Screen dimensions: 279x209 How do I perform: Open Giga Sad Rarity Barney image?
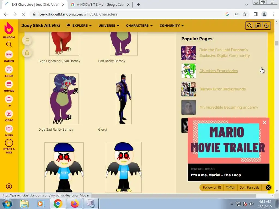coord(64,99)
